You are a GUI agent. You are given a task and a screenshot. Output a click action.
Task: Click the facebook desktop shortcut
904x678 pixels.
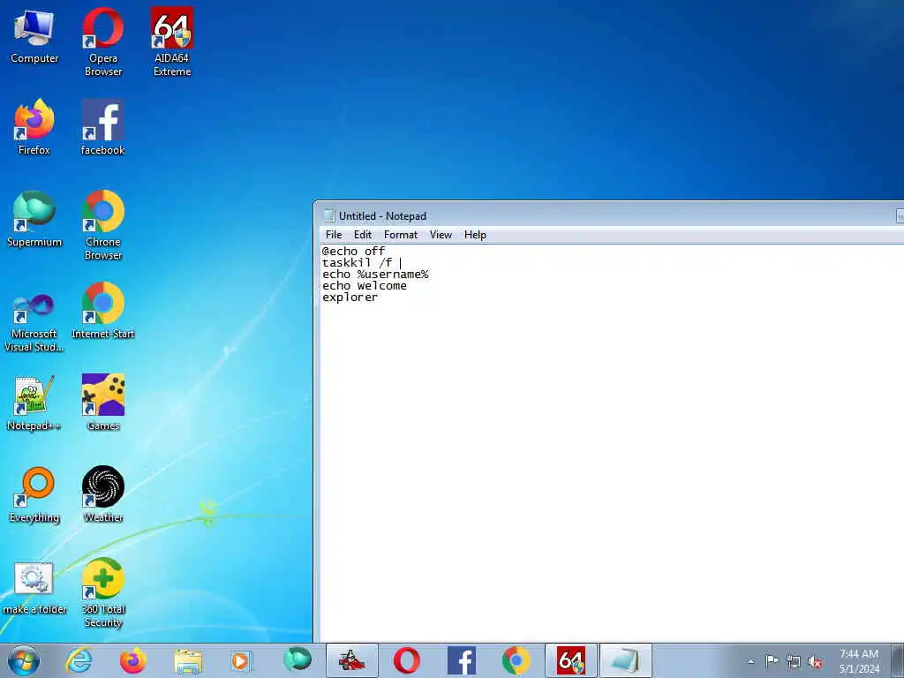(102, 127)
